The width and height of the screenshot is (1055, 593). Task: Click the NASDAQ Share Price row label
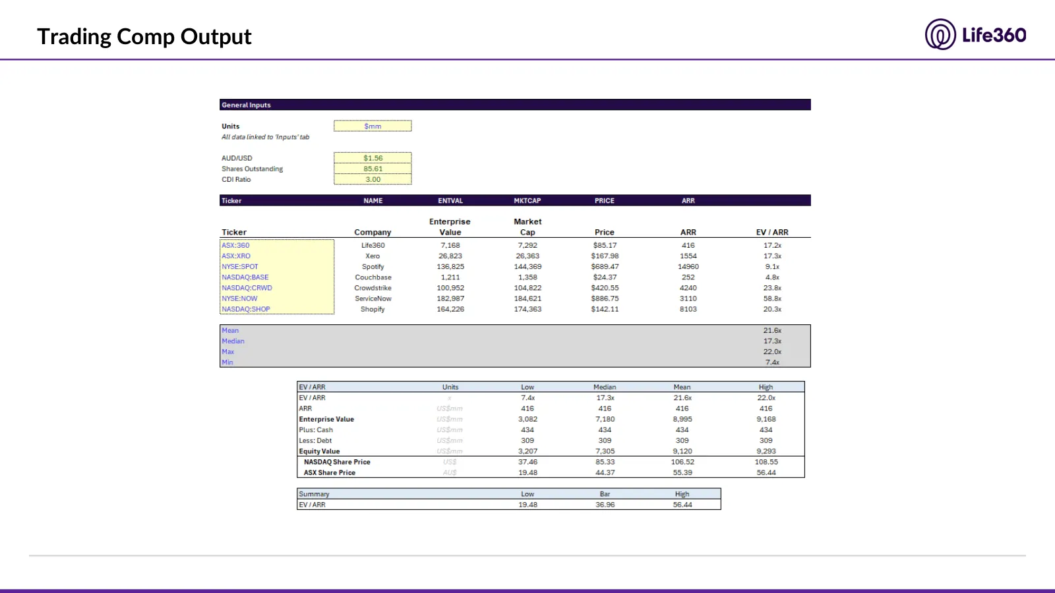337,462
